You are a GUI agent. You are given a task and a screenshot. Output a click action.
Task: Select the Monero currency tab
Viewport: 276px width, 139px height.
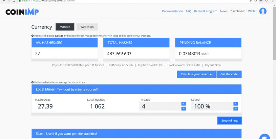[x=65, y=27]
